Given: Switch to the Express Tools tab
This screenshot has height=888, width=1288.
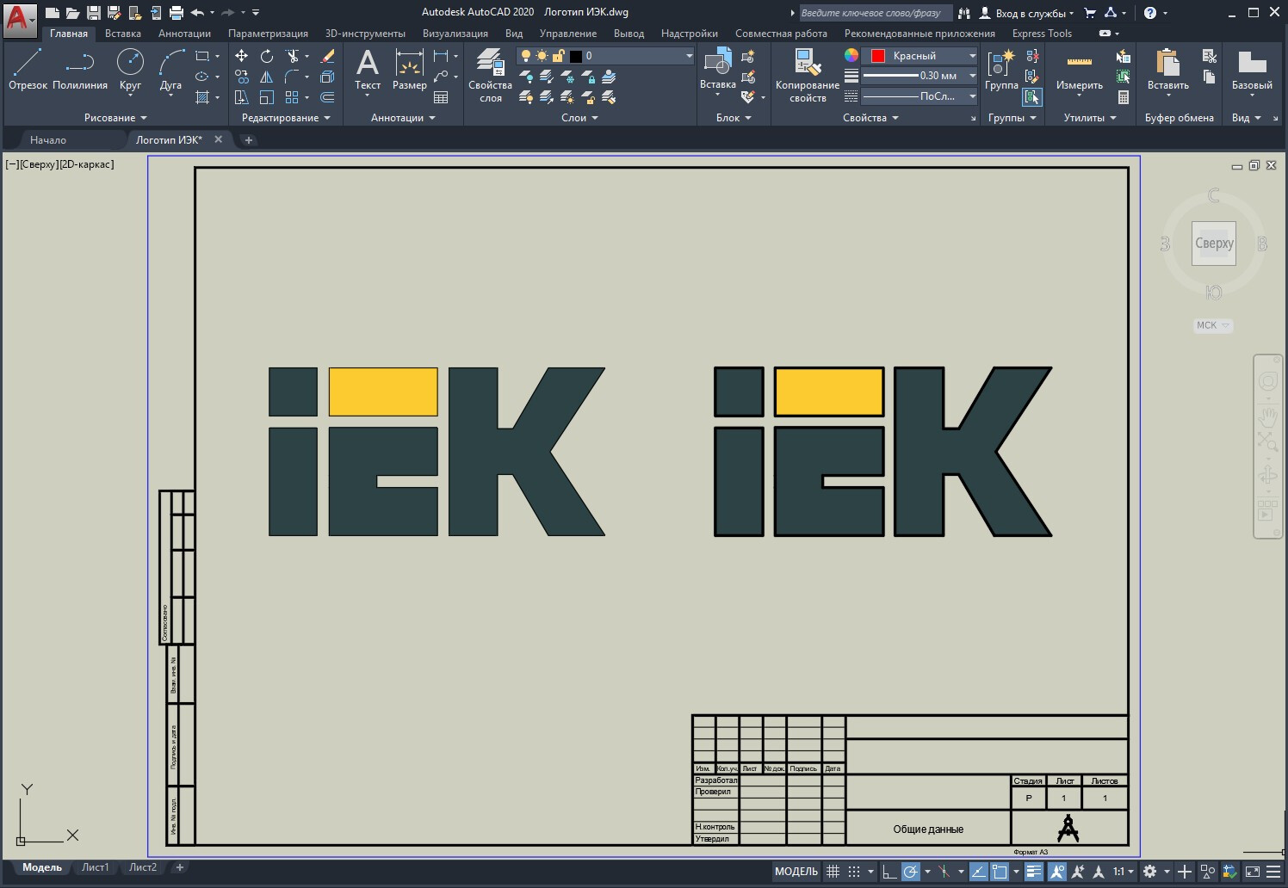Looking at the screenshot, I should tap(1042, 34).
